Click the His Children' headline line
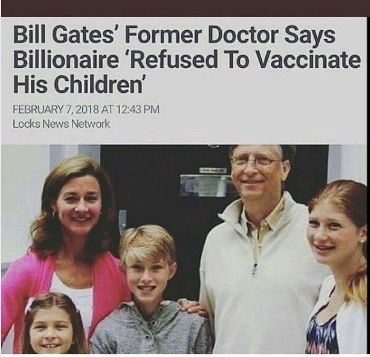 pos(78,84)
